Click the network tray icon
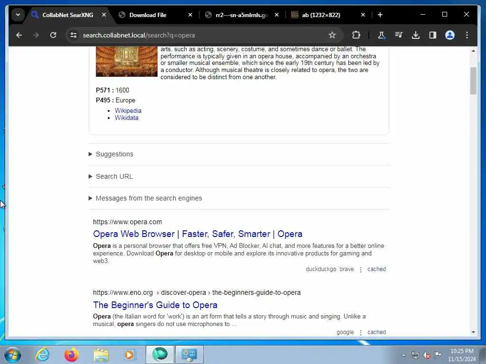The image size is (486, 364). [x=415, y=355]
